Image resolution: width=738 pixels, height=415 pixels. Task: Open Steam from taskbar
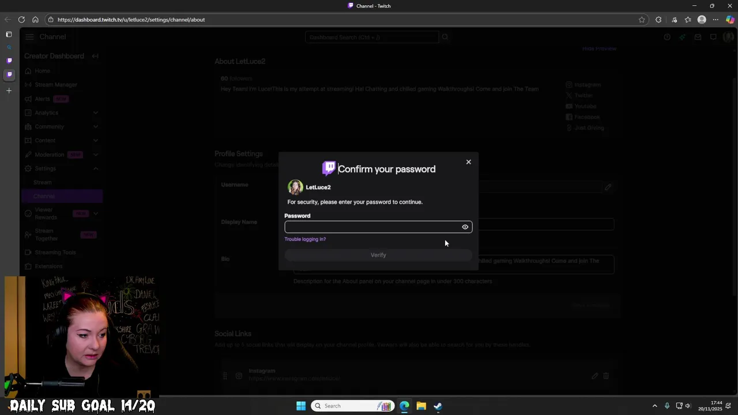click(438, 406)
